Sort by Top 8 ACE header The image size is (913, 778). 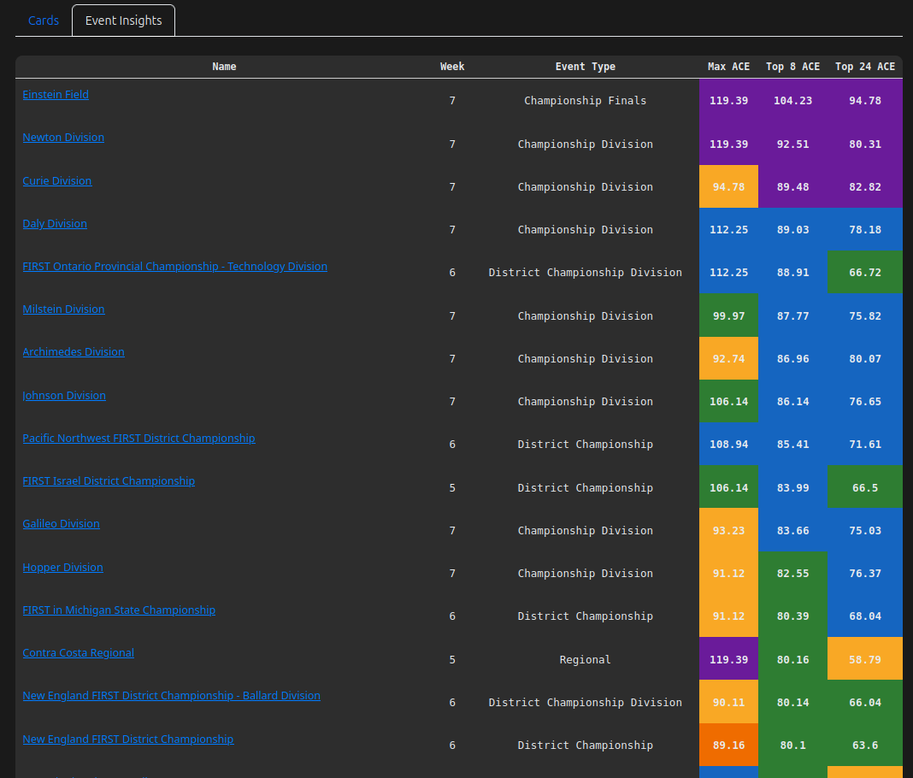pos(792,67)
